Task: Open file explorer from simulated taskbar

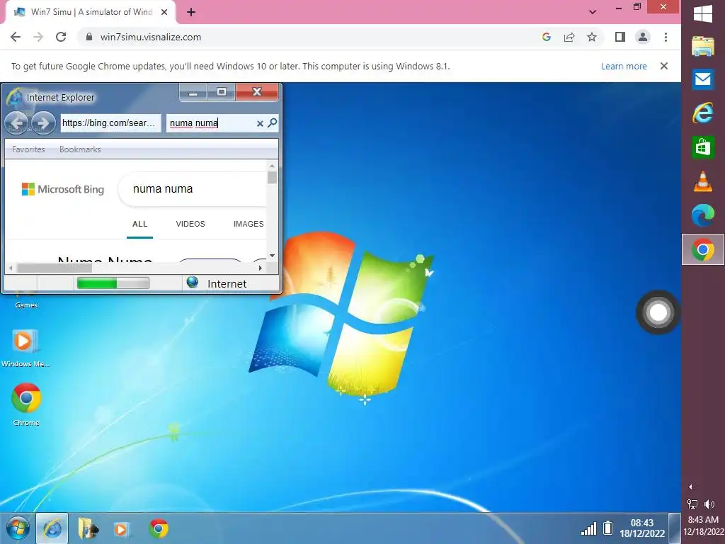Action: coord(87,528)
